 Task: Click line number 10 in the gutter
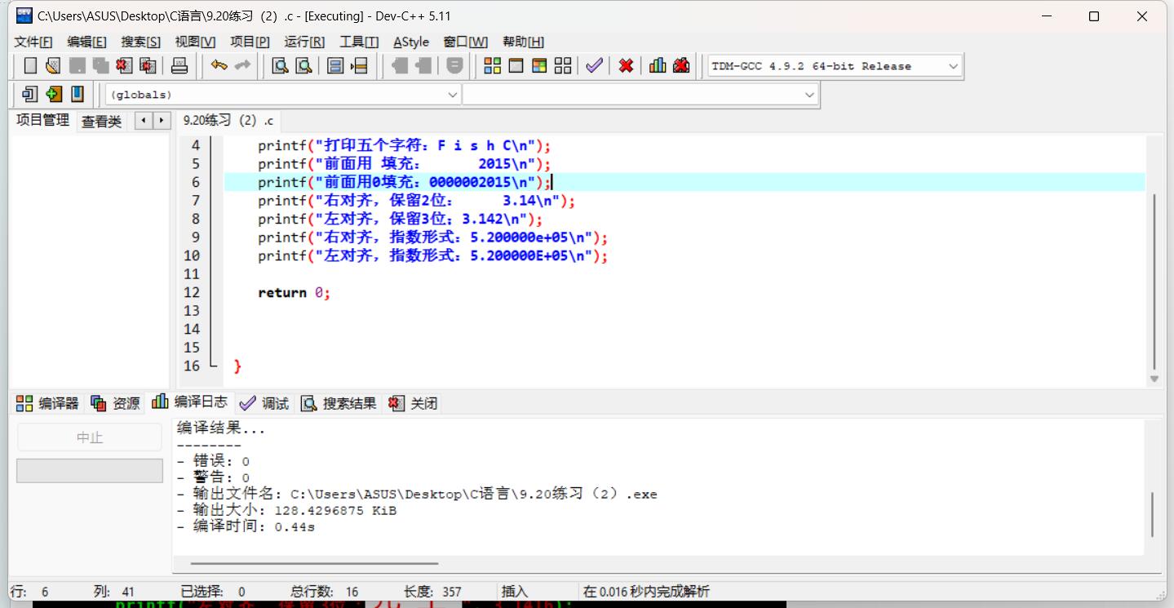click(192, 256)
